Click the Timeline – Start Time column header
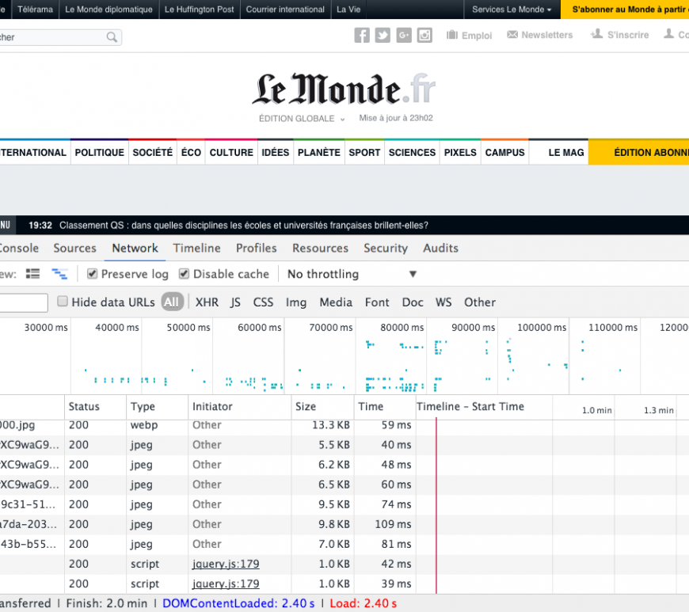This screenshot has width=689, height=612. click(x=470, y=407)
